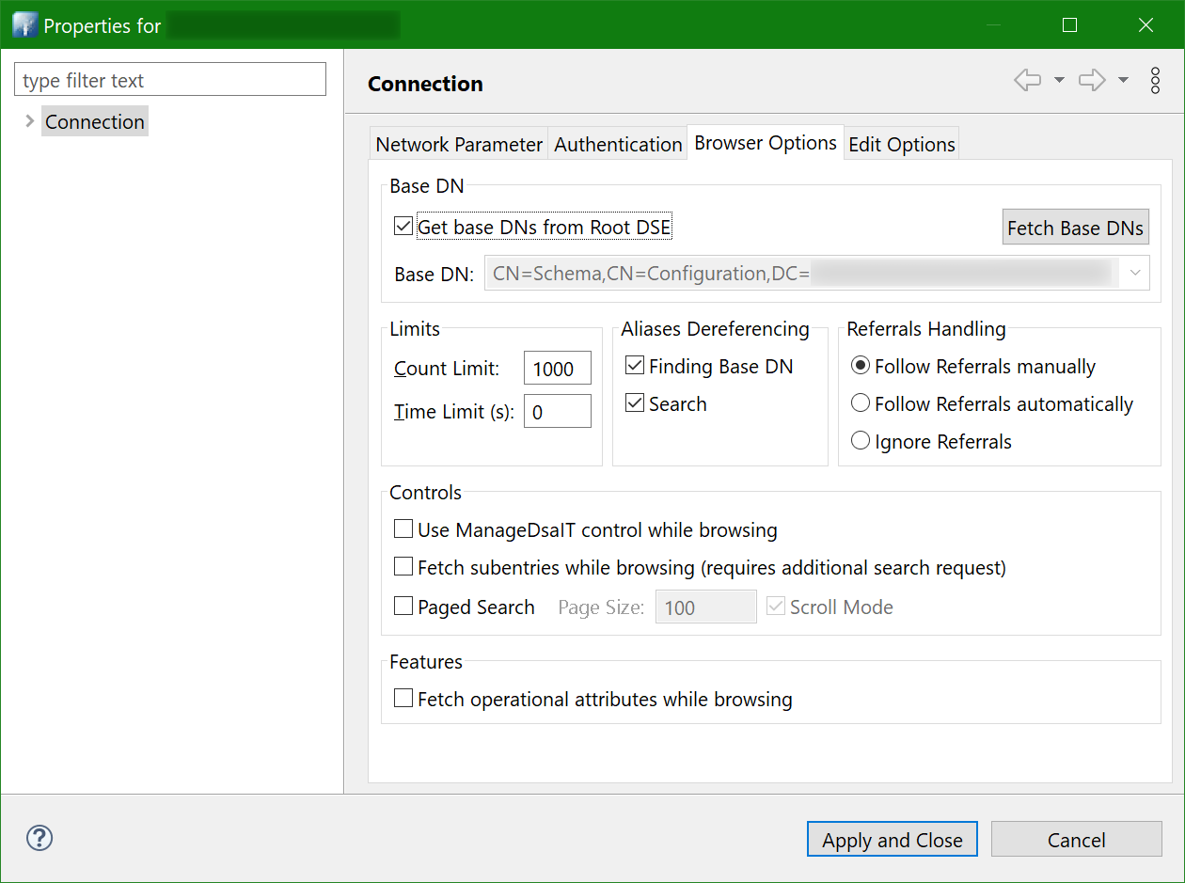Uncheck Get base DNs from Root DSE
The width and height of the screenshot is (1185, 883).
pos(403,227)
